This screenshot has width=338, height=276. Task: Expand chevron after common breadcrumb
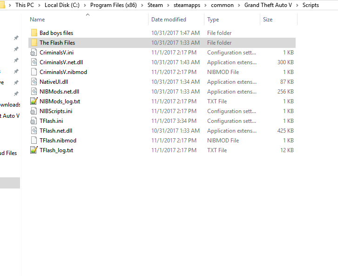(x=239, y=5)
